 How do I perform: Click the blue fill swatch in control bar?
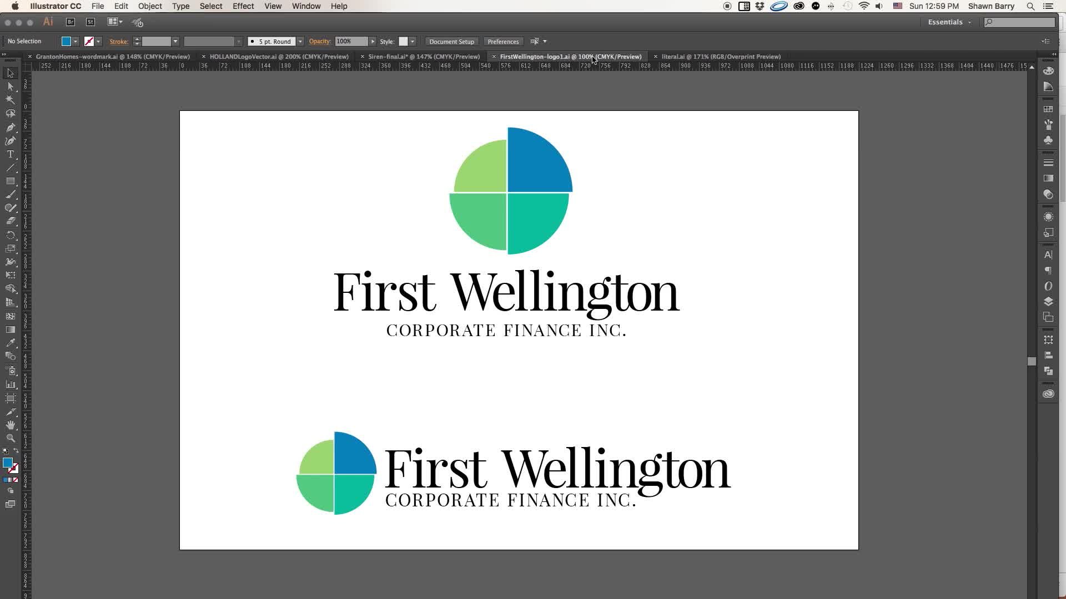coord(66,42)
